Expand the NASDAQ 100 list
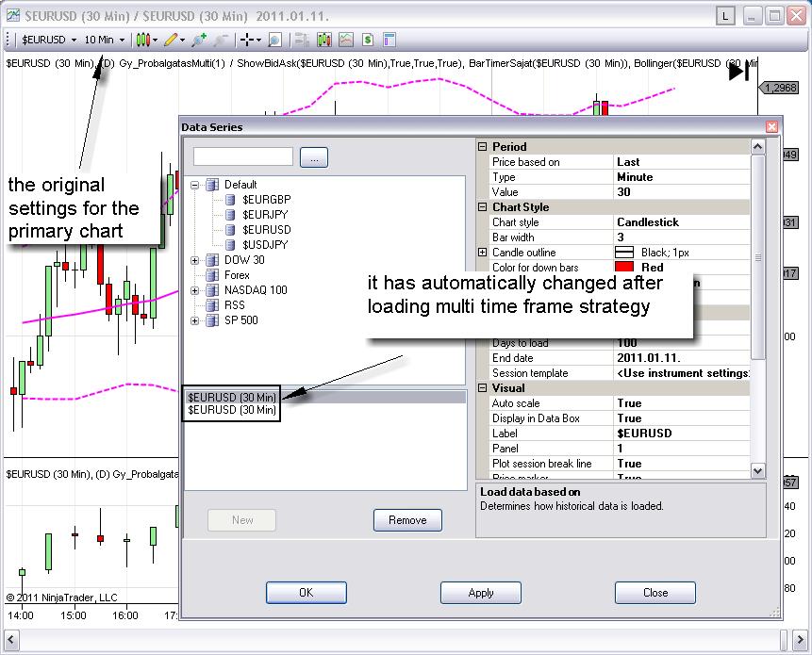Image resolution: width=812 pixels, height=655 pixels. point(194,290)
